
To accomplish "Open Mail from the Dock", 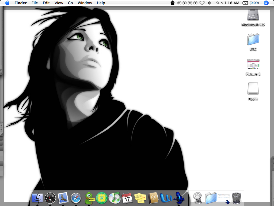I will pos(63,198).
